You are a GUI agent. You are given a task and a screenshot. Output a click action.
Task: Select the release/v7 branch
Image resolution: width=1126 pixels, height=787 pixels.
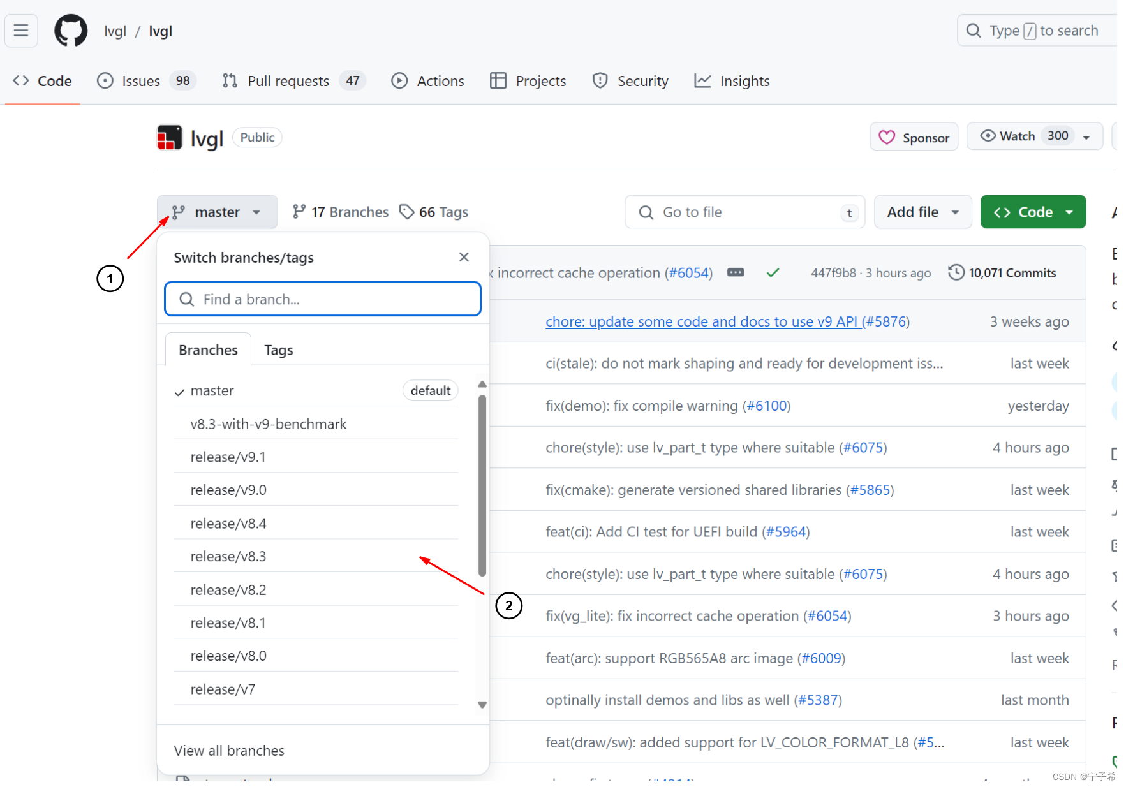(315, 689)
